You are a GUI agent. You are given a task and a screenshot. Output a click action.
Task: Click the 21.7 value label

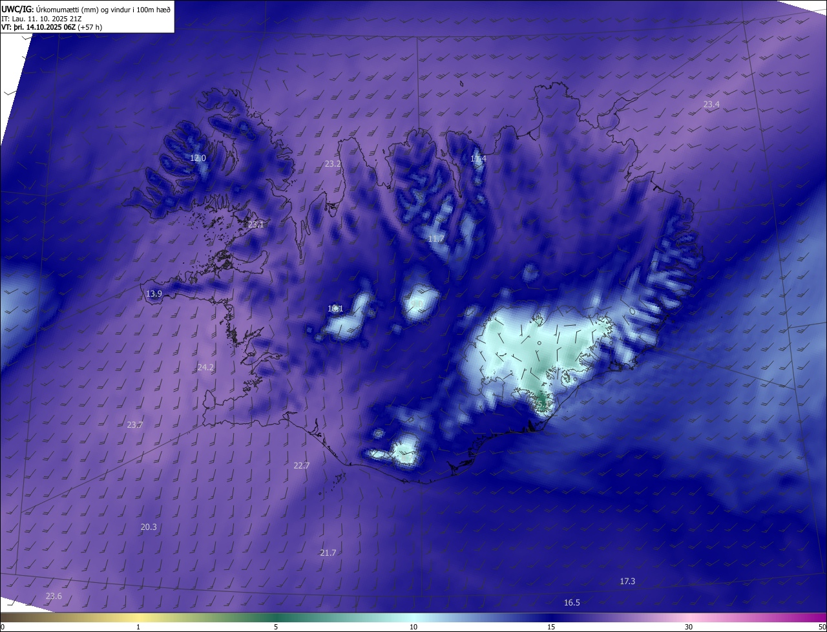point(328,553)
